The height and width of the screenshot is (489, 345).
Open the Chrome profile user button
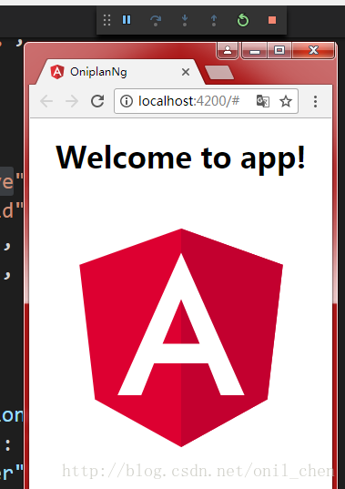coord(228,50)
